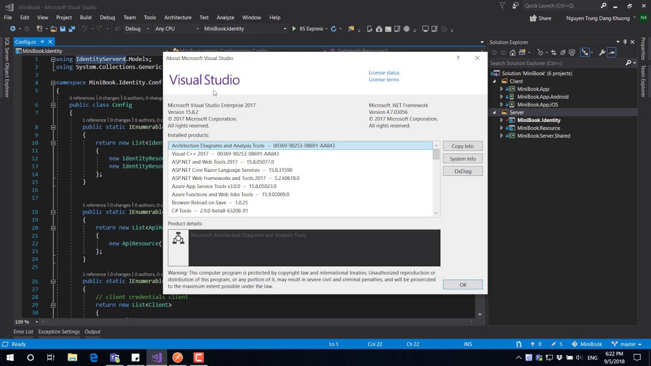651x366 pixels.
Task: Switch to the Error List tab
Action: [x=23, y=331]
